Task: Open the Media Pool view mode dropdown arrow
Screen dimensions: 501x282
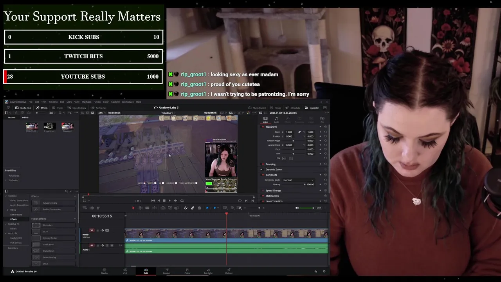Action: [55, 113]
